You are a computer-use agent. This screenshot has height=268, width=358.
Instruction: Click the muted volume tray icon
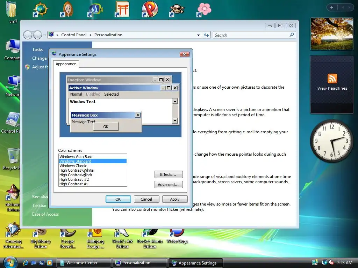[331, 263]
